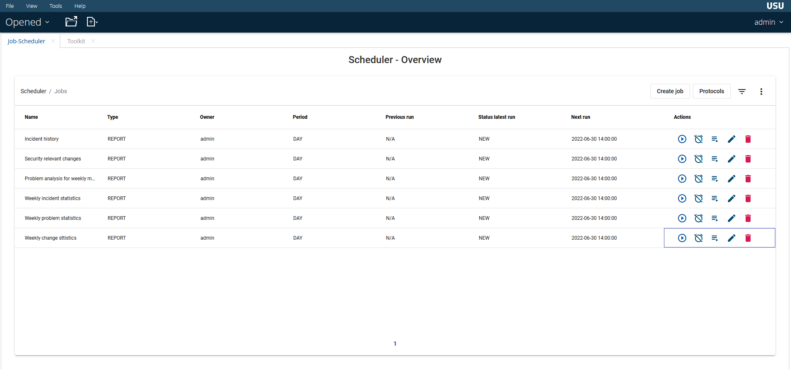Deactivate schedule for Weekly incident statistics
791x370 pixels.
click(x=699, y=198)
